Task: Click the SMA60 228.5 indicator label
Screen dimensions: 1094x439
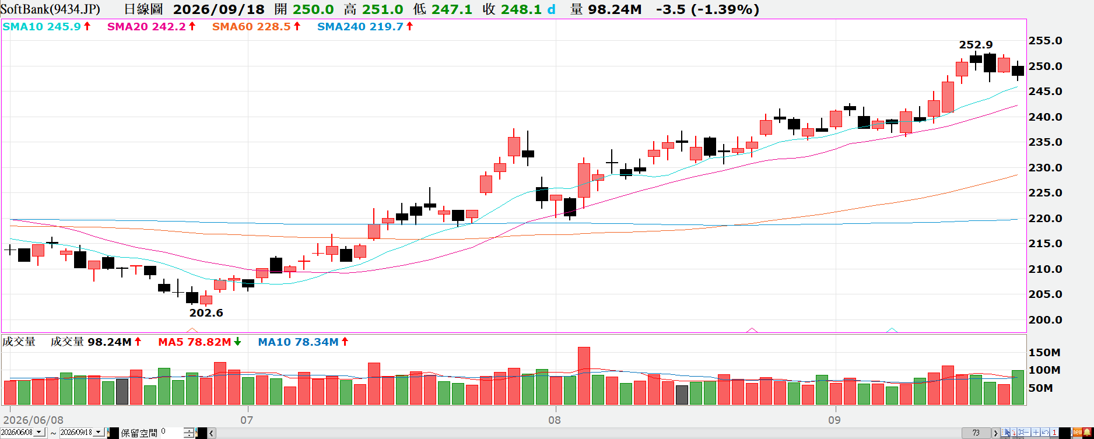Action: coord(251,26)
